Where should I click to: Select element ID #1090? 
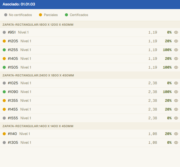(13, 92)
